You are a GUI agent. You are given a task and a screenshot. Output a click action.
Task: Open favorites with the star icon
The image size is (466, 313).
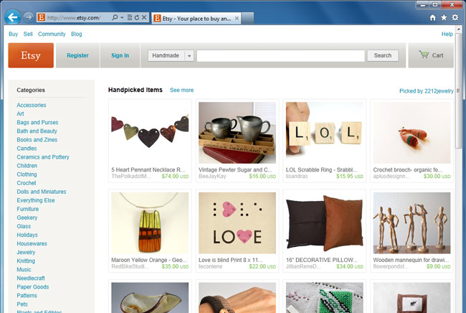click(444, 17)
